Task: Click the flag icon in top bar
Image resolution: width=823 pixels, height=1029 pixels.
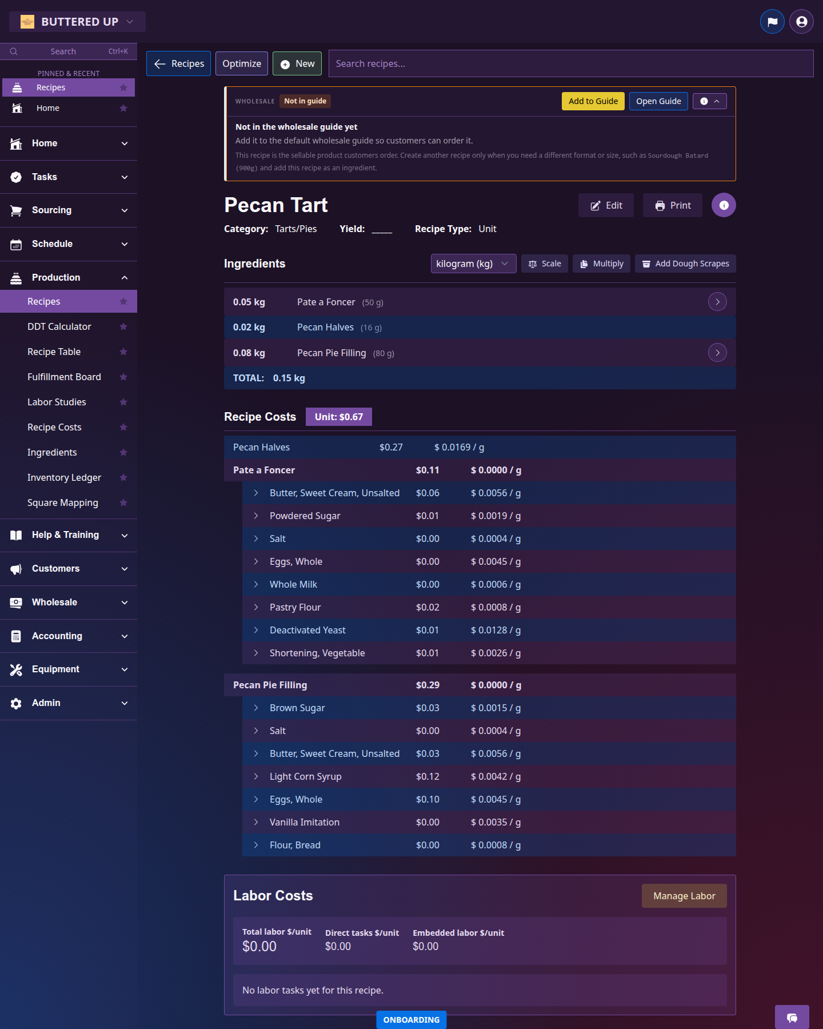Action: tap(772, 22)
